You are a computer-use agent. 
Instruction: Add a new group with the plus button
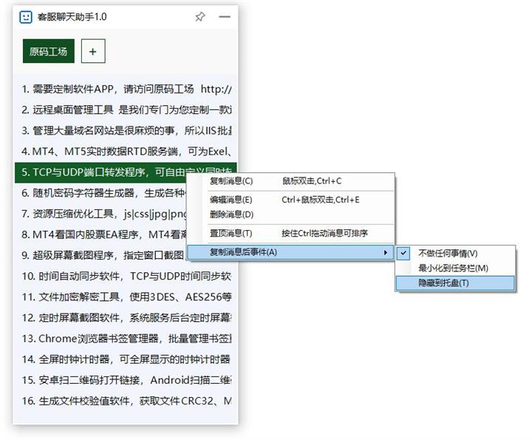(x=93, y=51)
